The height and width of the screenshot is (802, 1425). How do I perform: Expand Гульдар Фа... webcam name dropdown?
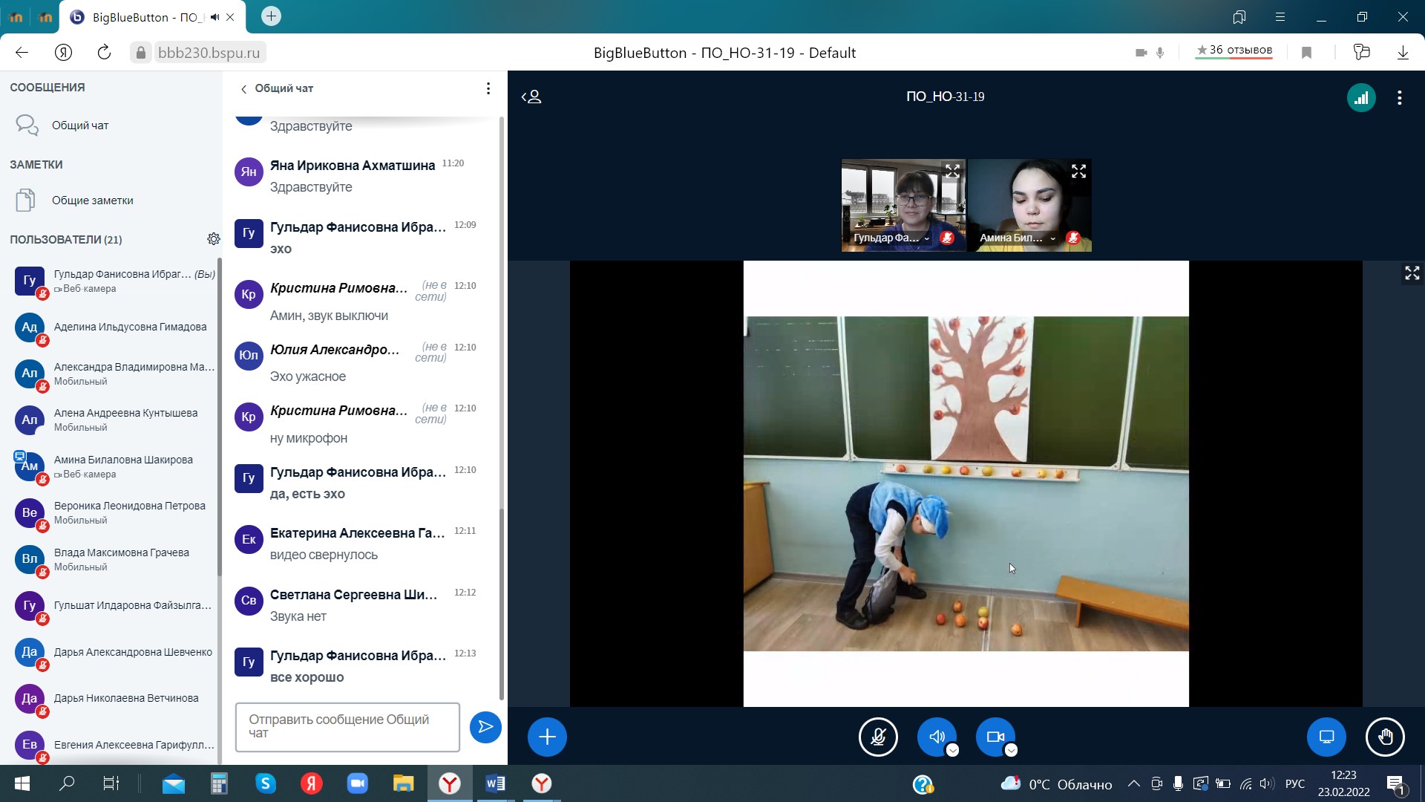(927, 238)
